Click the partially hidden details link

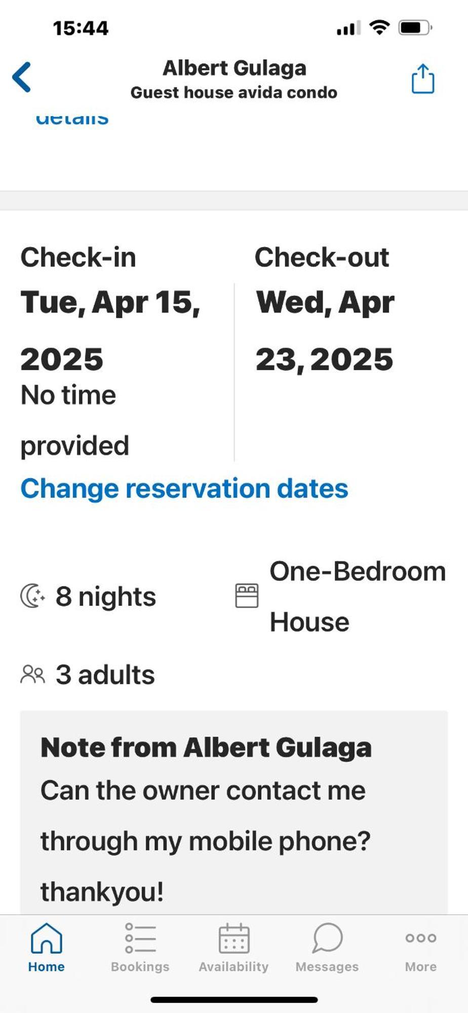(x=72, y=118)
